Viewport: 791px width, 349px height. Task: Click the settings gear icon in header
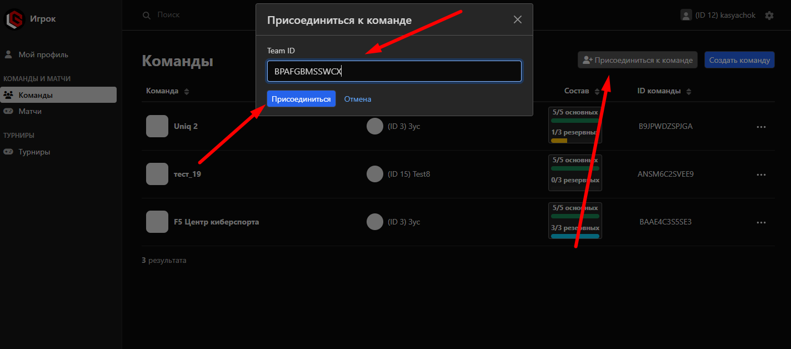pyautogui.click(x=769, y=16)
